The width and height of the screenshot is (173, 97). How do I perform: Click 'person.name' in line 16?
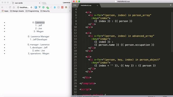pyautogui.click(x=107, y=45)
